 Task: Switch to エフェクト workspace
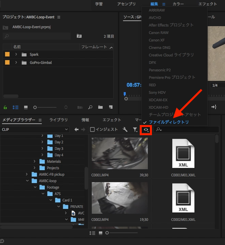click(x=208, y=4)
